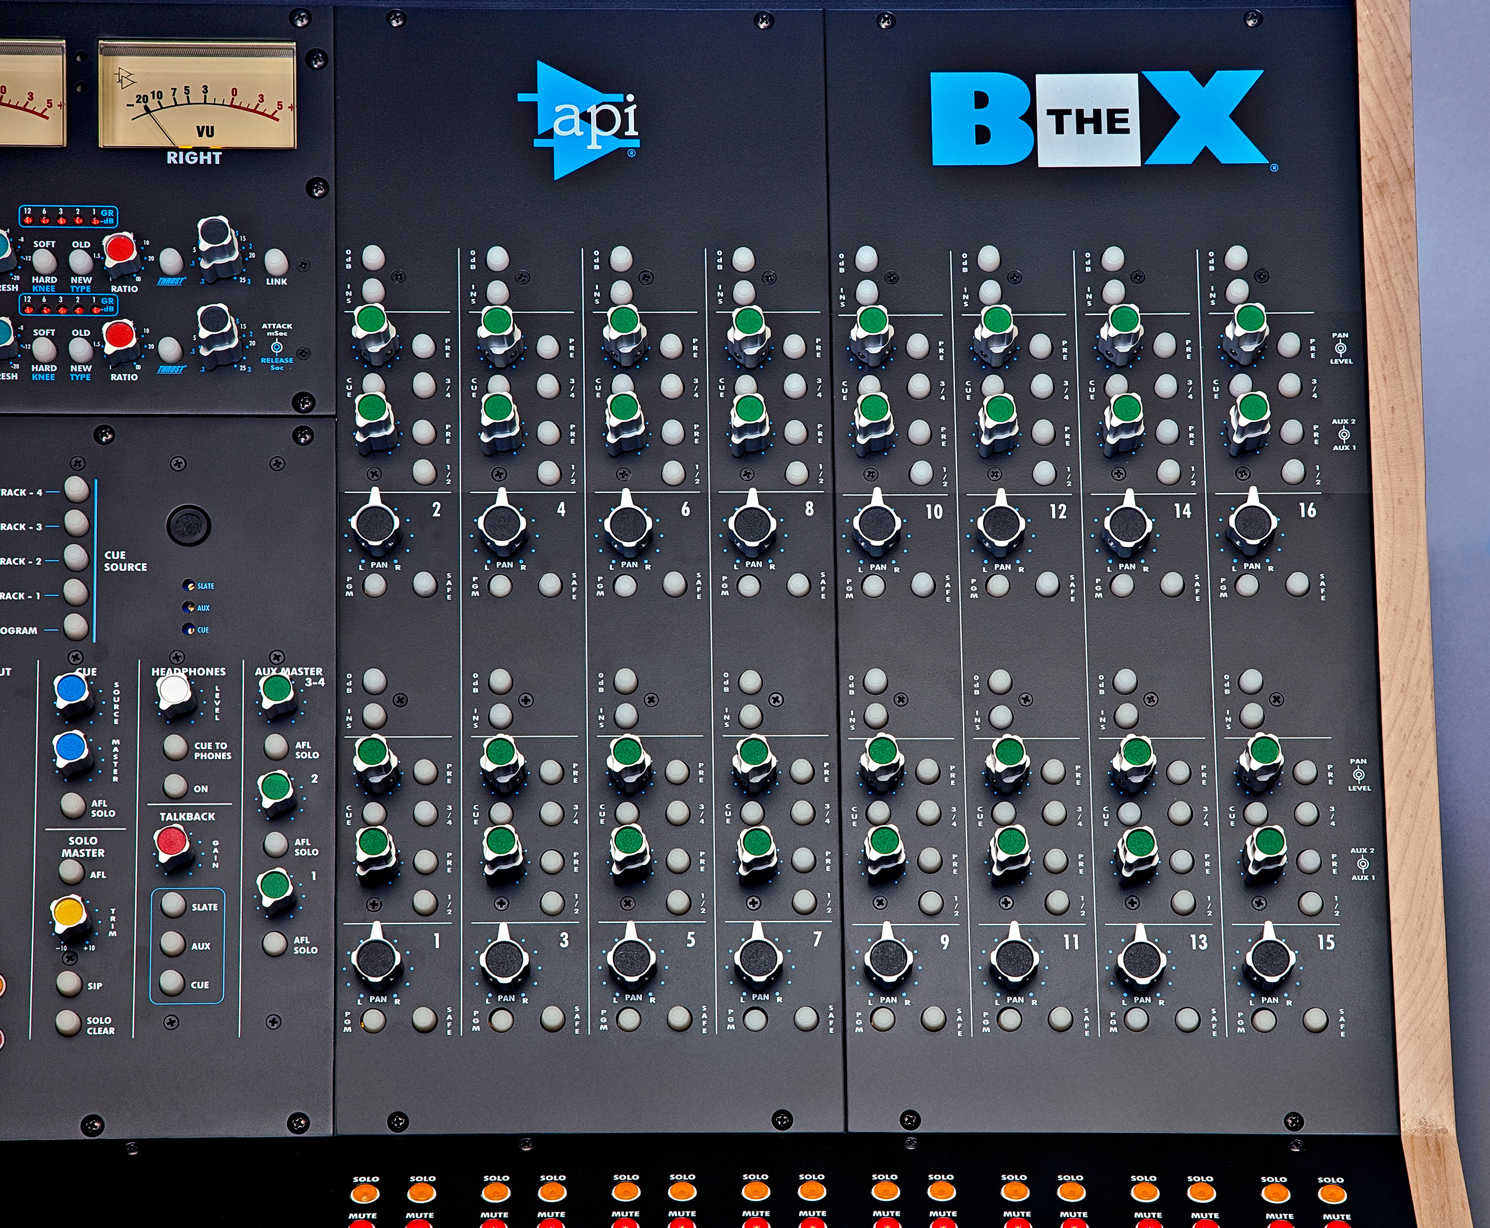The height and width of the screenshot is (1228, 1490).
Task: Click white Headphones level knob
Action: [x=173, y=690]
